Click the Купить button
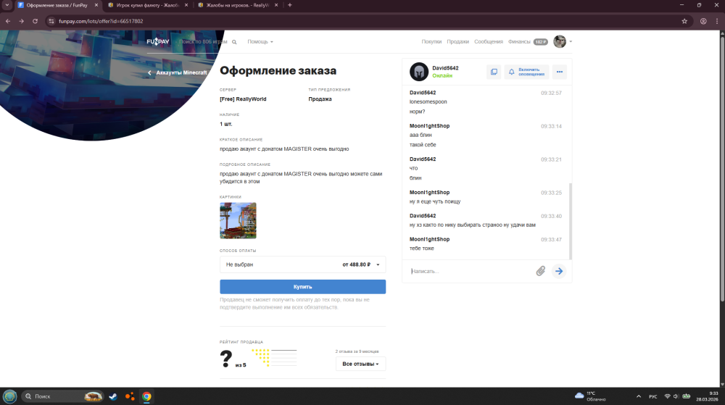This screenshot has width=725, height=405. pos(302,287)
